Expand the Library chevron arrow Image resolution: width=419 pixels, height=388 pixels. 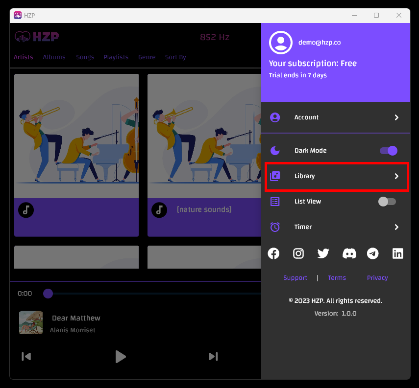[x=396, y=176]
